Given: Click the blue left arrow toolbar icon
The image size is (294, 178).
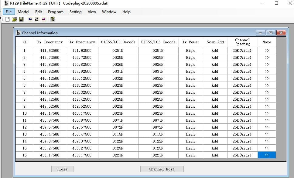Looking at the screenshot, I should tap(30, 19).
